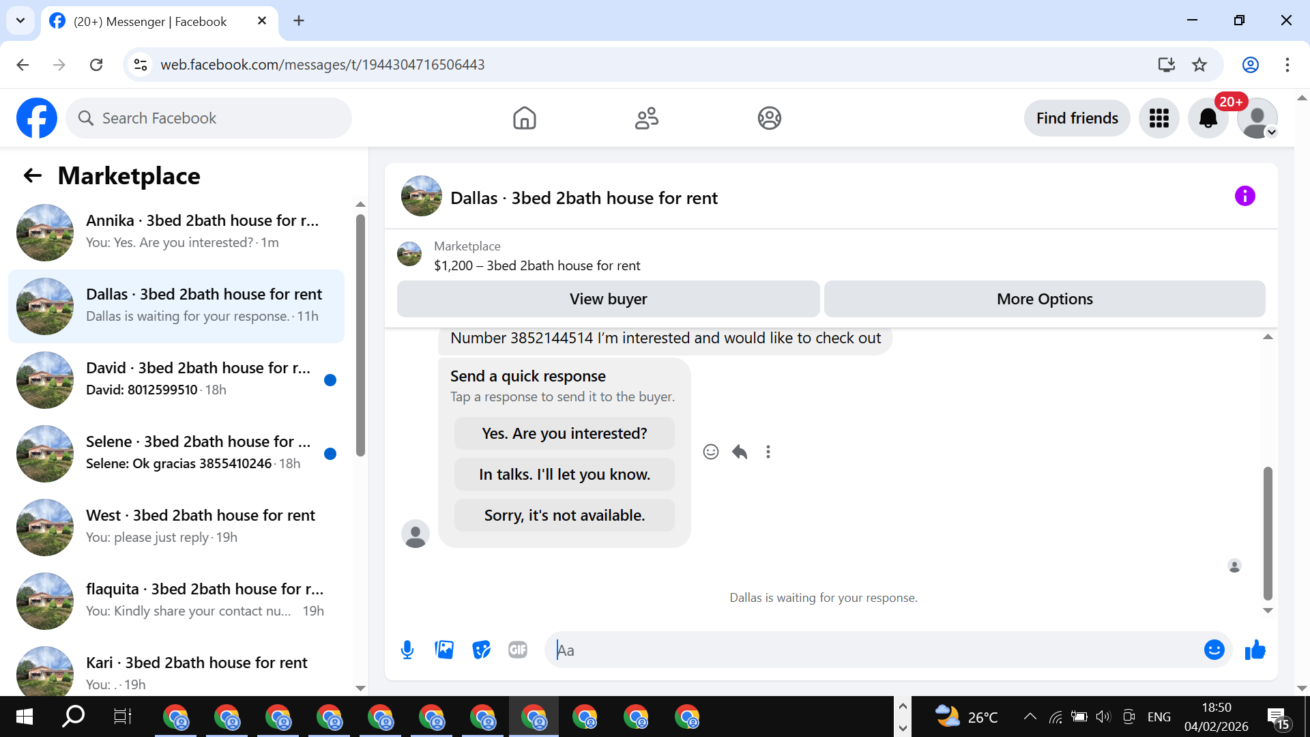Click the View buyer button
Viewport: 1310px width, 737px height.
tap(608, 299)
